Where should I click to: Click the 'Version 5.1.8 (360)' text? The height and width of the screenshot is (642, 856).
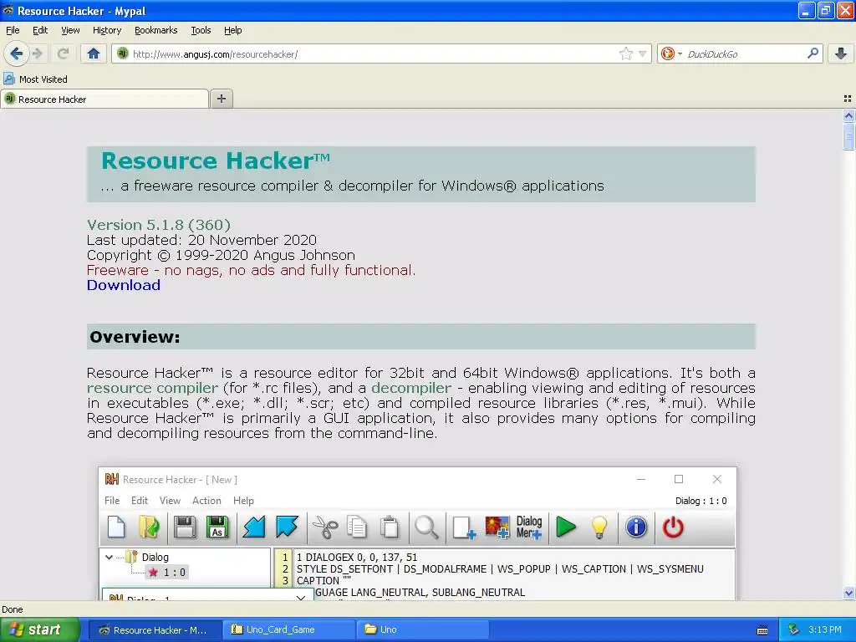[x=158, y=225]
